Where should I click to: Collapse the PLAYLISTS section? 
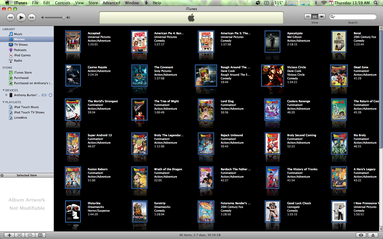[3, 102]
